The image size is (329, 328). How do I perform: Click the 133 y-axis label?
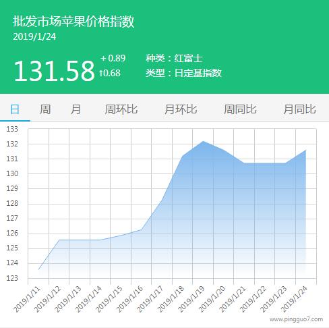pos(12,129)
